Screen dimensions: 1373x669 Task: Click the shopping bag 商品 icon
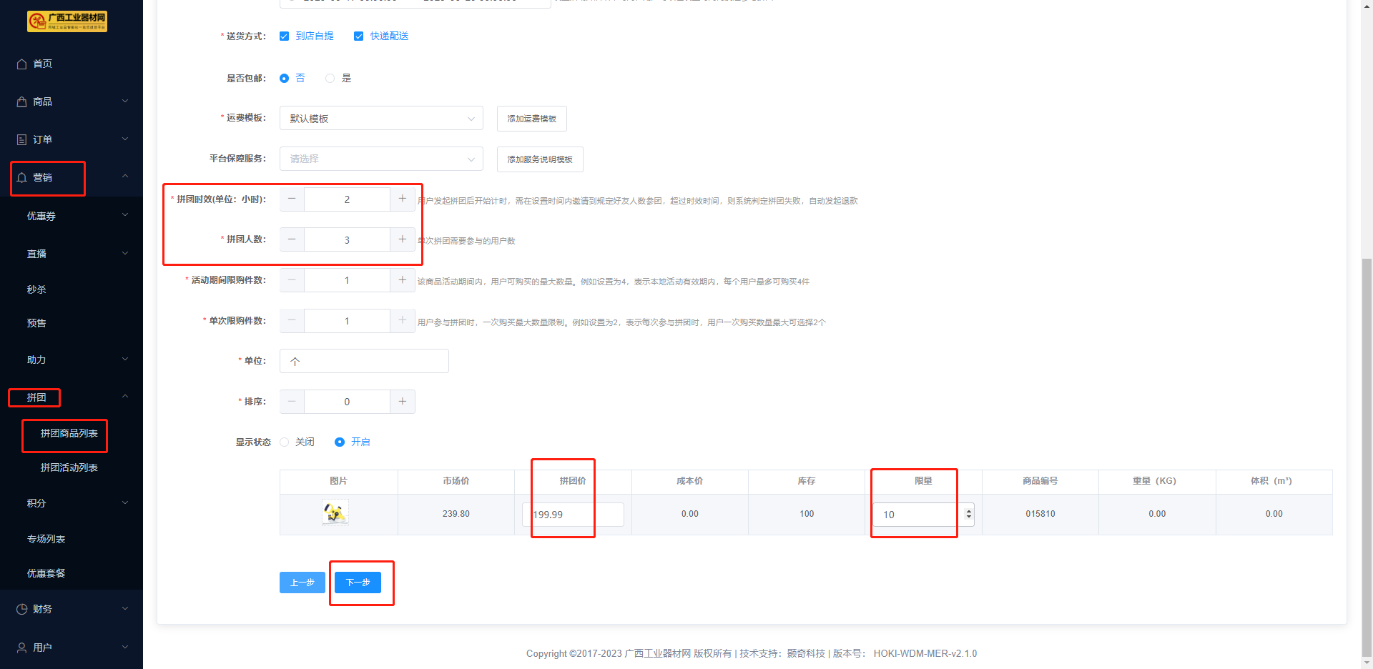click(x=21, y=102)
